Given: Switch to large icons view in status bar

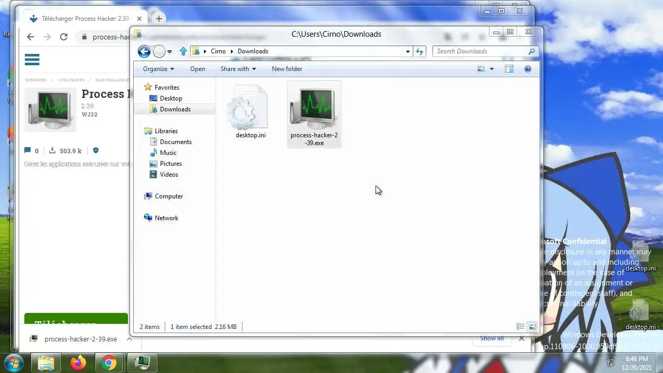Looking at the screenshot, I should 532,326.
